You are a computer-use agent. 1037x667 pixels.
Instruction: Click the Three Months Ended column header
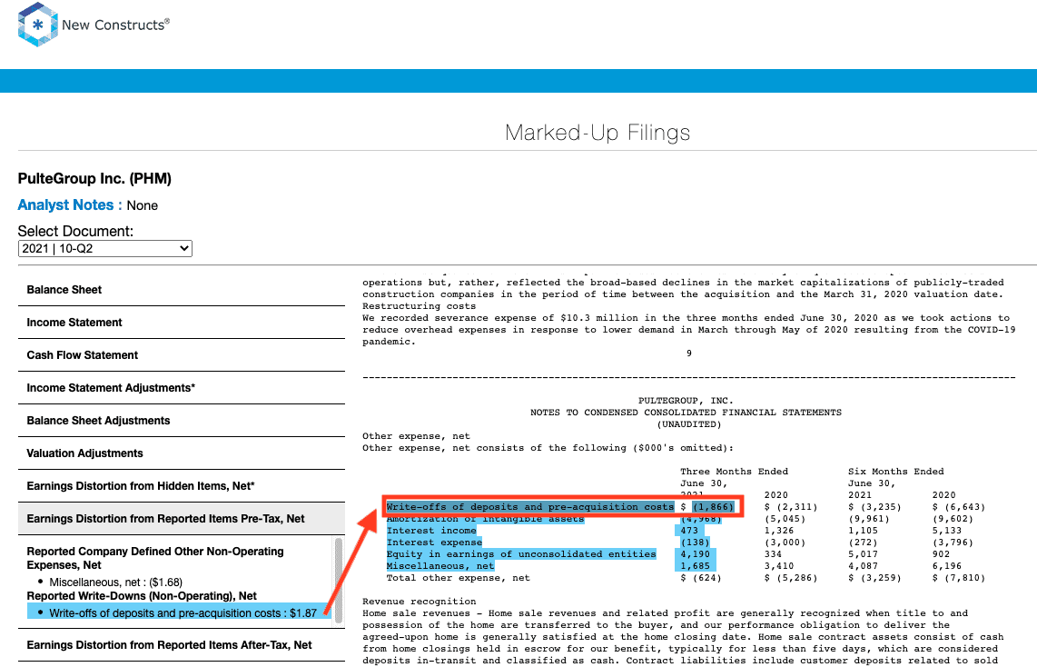pyautogui.click(x=734, y=472)
